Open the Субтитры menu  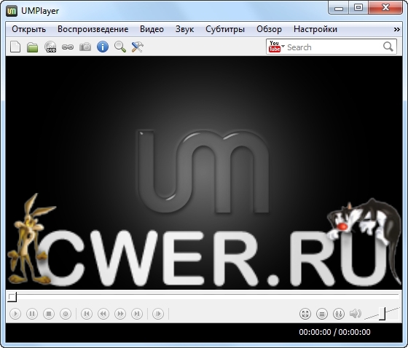tap(225, 29)
